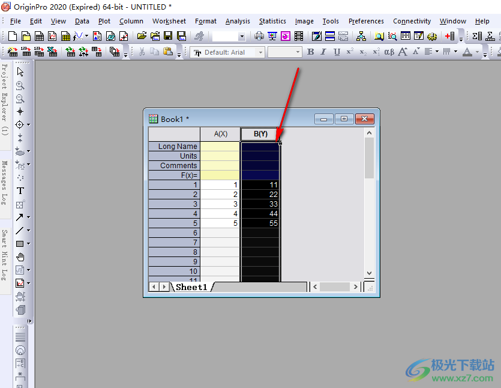Expand the function plot dropdown arrow
The width and height of the screenshot is (501, 388).
[86, 36]
